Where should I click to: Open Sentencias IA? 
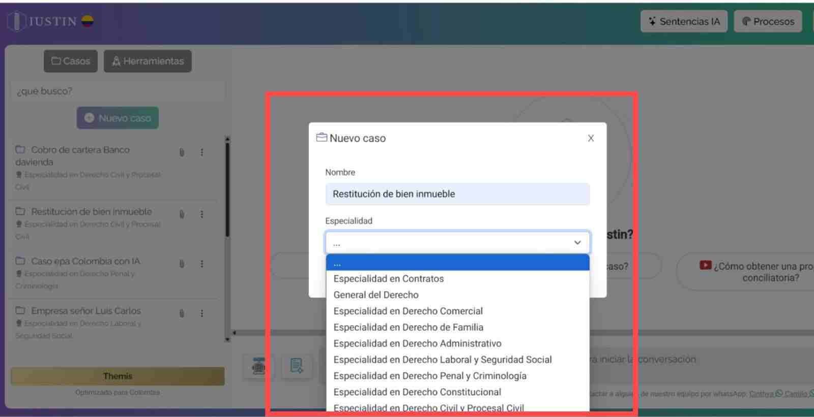point(684,21)
